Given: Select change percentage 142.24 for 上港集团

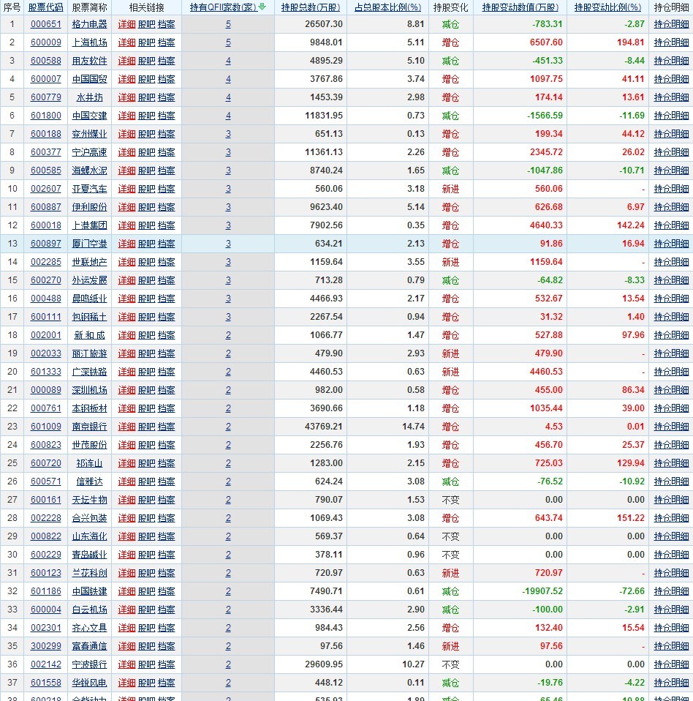Looking at the screenshot, I should [630, 225].
